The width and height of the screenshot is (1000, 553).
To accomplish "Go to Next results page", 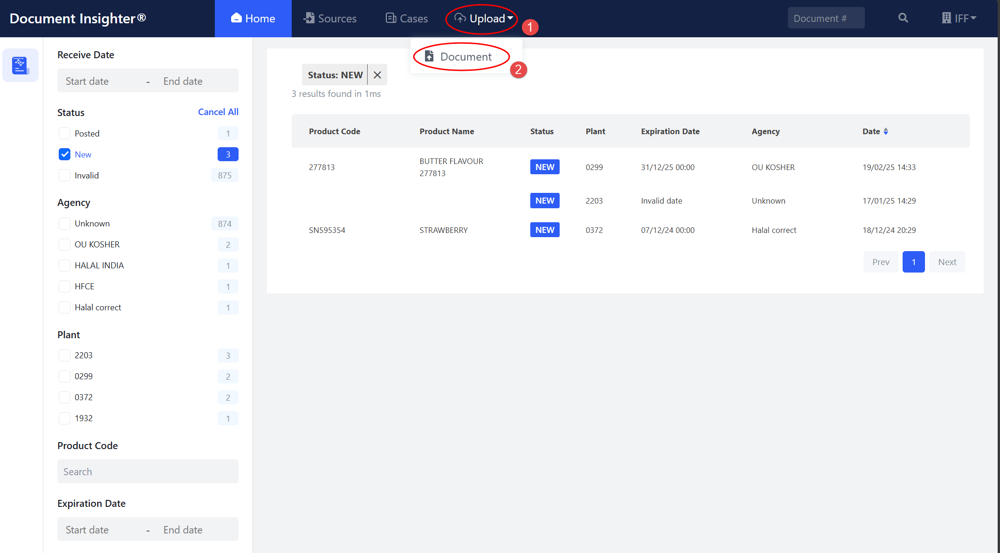I will pyautogui.click(x=947, y=262).
